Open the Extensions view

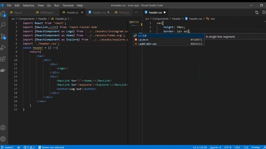(3, 59)
